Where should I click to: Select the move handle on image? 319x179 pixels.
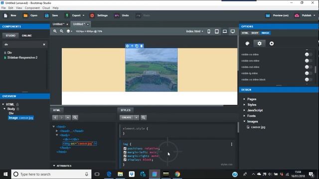[128, 46]
